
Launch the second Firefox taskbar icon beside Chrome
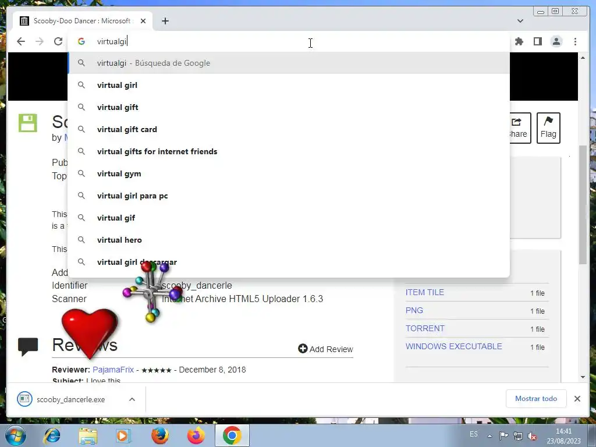pos(196,435)
